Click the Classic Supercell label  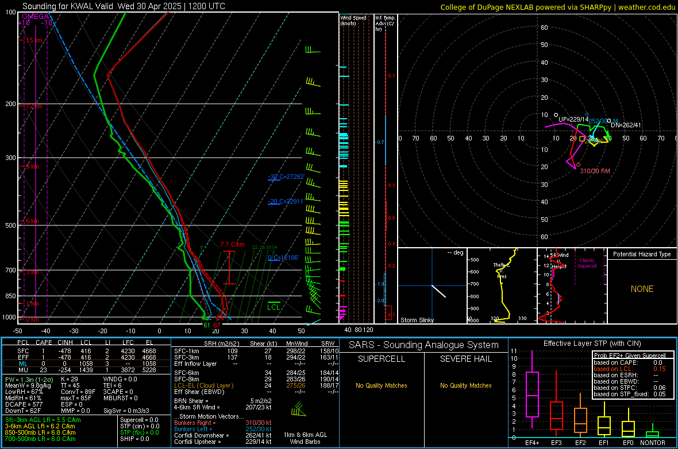(587, 263)
